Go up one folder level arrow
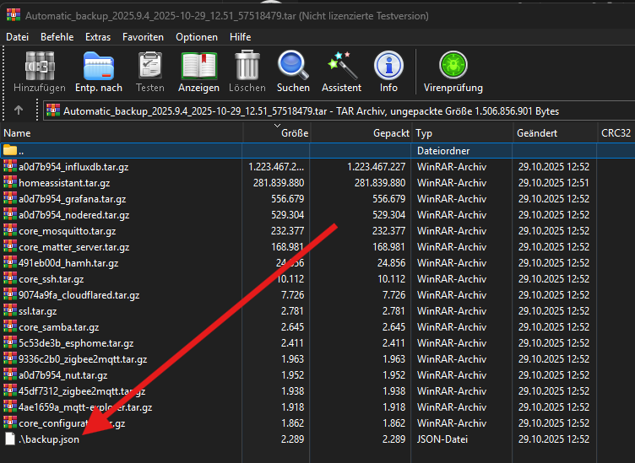The width and height of the screenshot is (635, 463). pyautogui.click(x=19, y=110)
